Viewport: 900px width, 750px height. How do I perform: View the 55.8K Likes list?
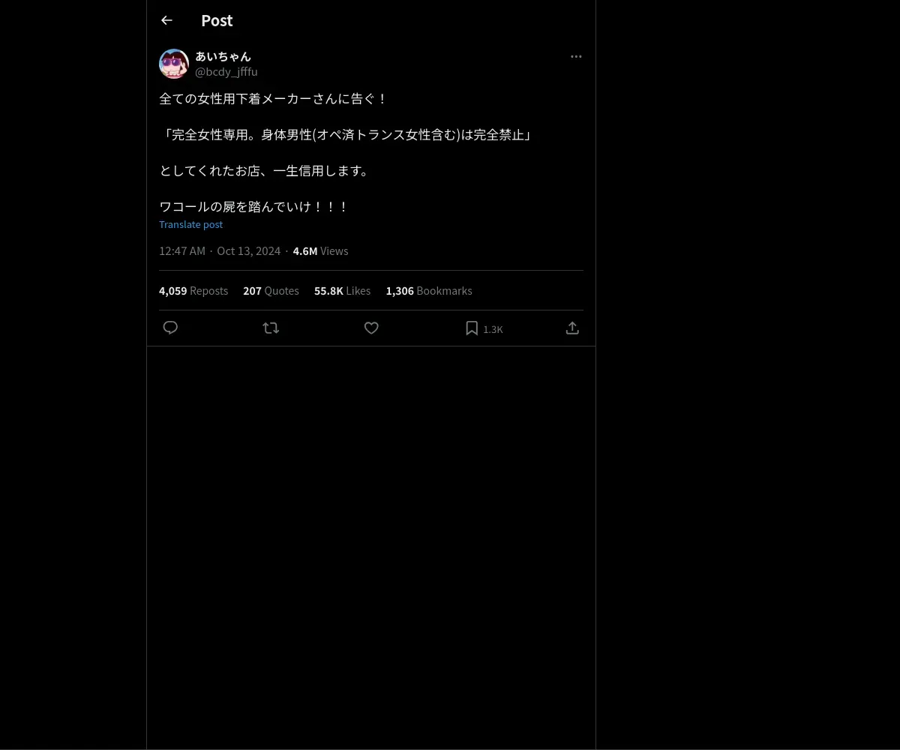342,290
